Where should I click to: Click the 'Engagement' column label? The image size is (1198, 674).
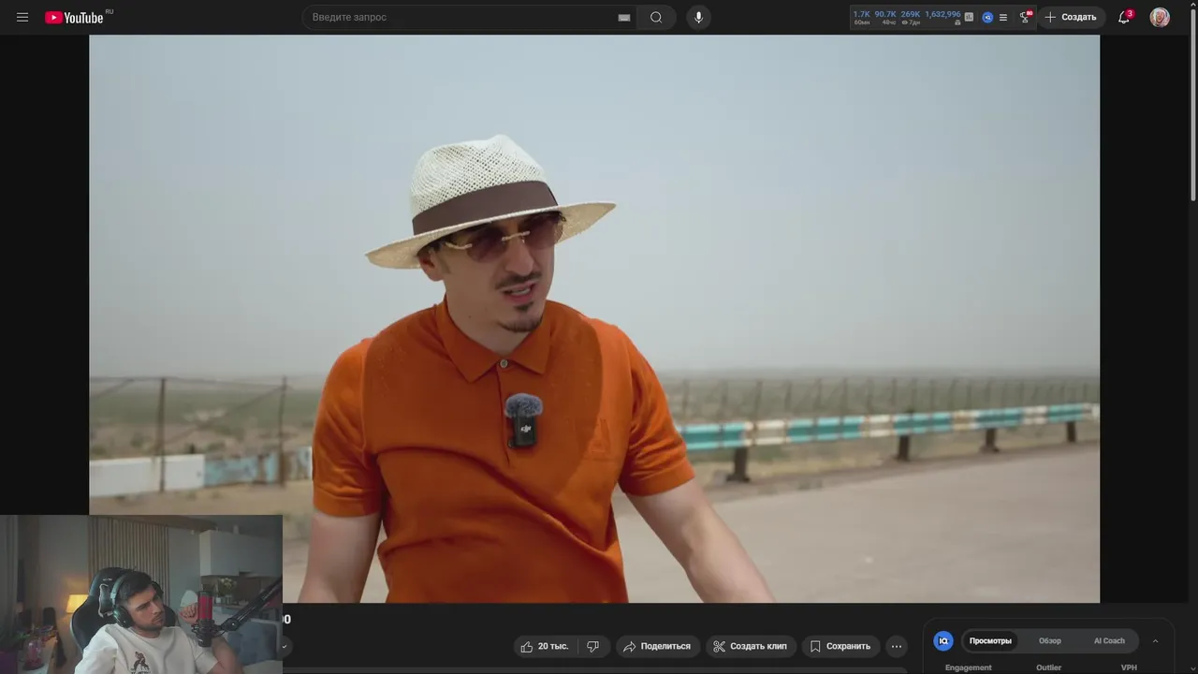(x=968, y=667)
